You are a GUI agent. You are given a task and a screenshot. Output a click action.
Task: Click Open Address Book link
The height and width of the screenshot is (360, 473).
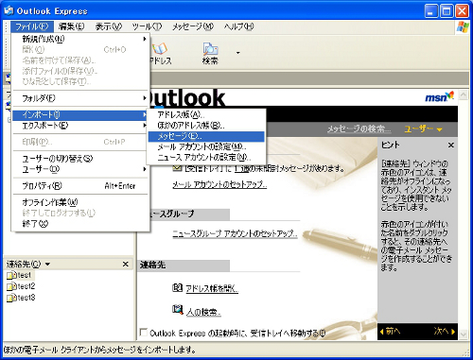[212, 288]
